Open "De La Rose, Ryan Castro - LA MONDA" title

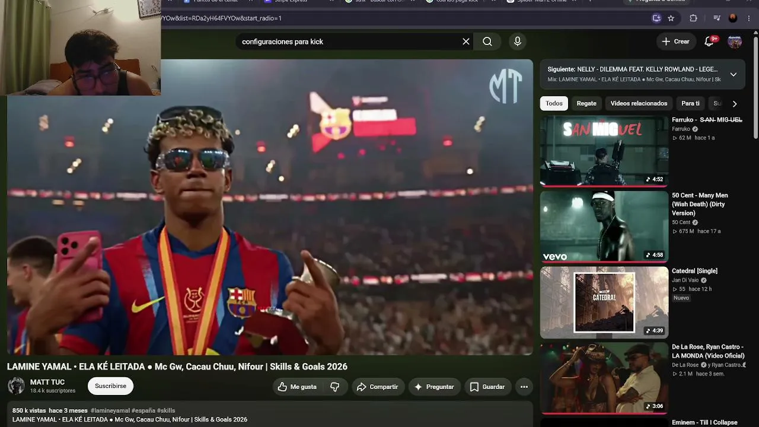(707, 351)
